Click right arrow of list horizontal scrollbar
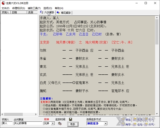Viewport: 160px width, 128px height. click(36, 114)
